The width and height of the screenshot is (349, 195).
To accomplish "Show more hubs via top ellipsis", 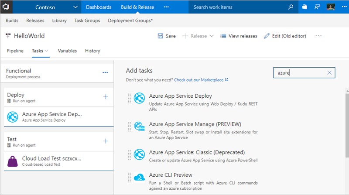I will [166, 7].
